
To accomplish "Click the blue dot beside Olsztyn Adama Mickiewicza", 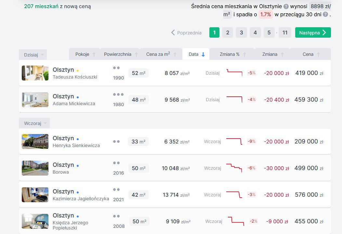I will pyautogui.click(x=78, y=97).
